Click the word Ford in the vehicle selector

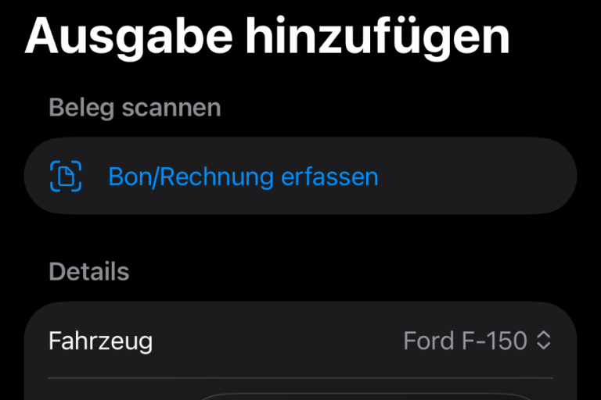[427, 341]
